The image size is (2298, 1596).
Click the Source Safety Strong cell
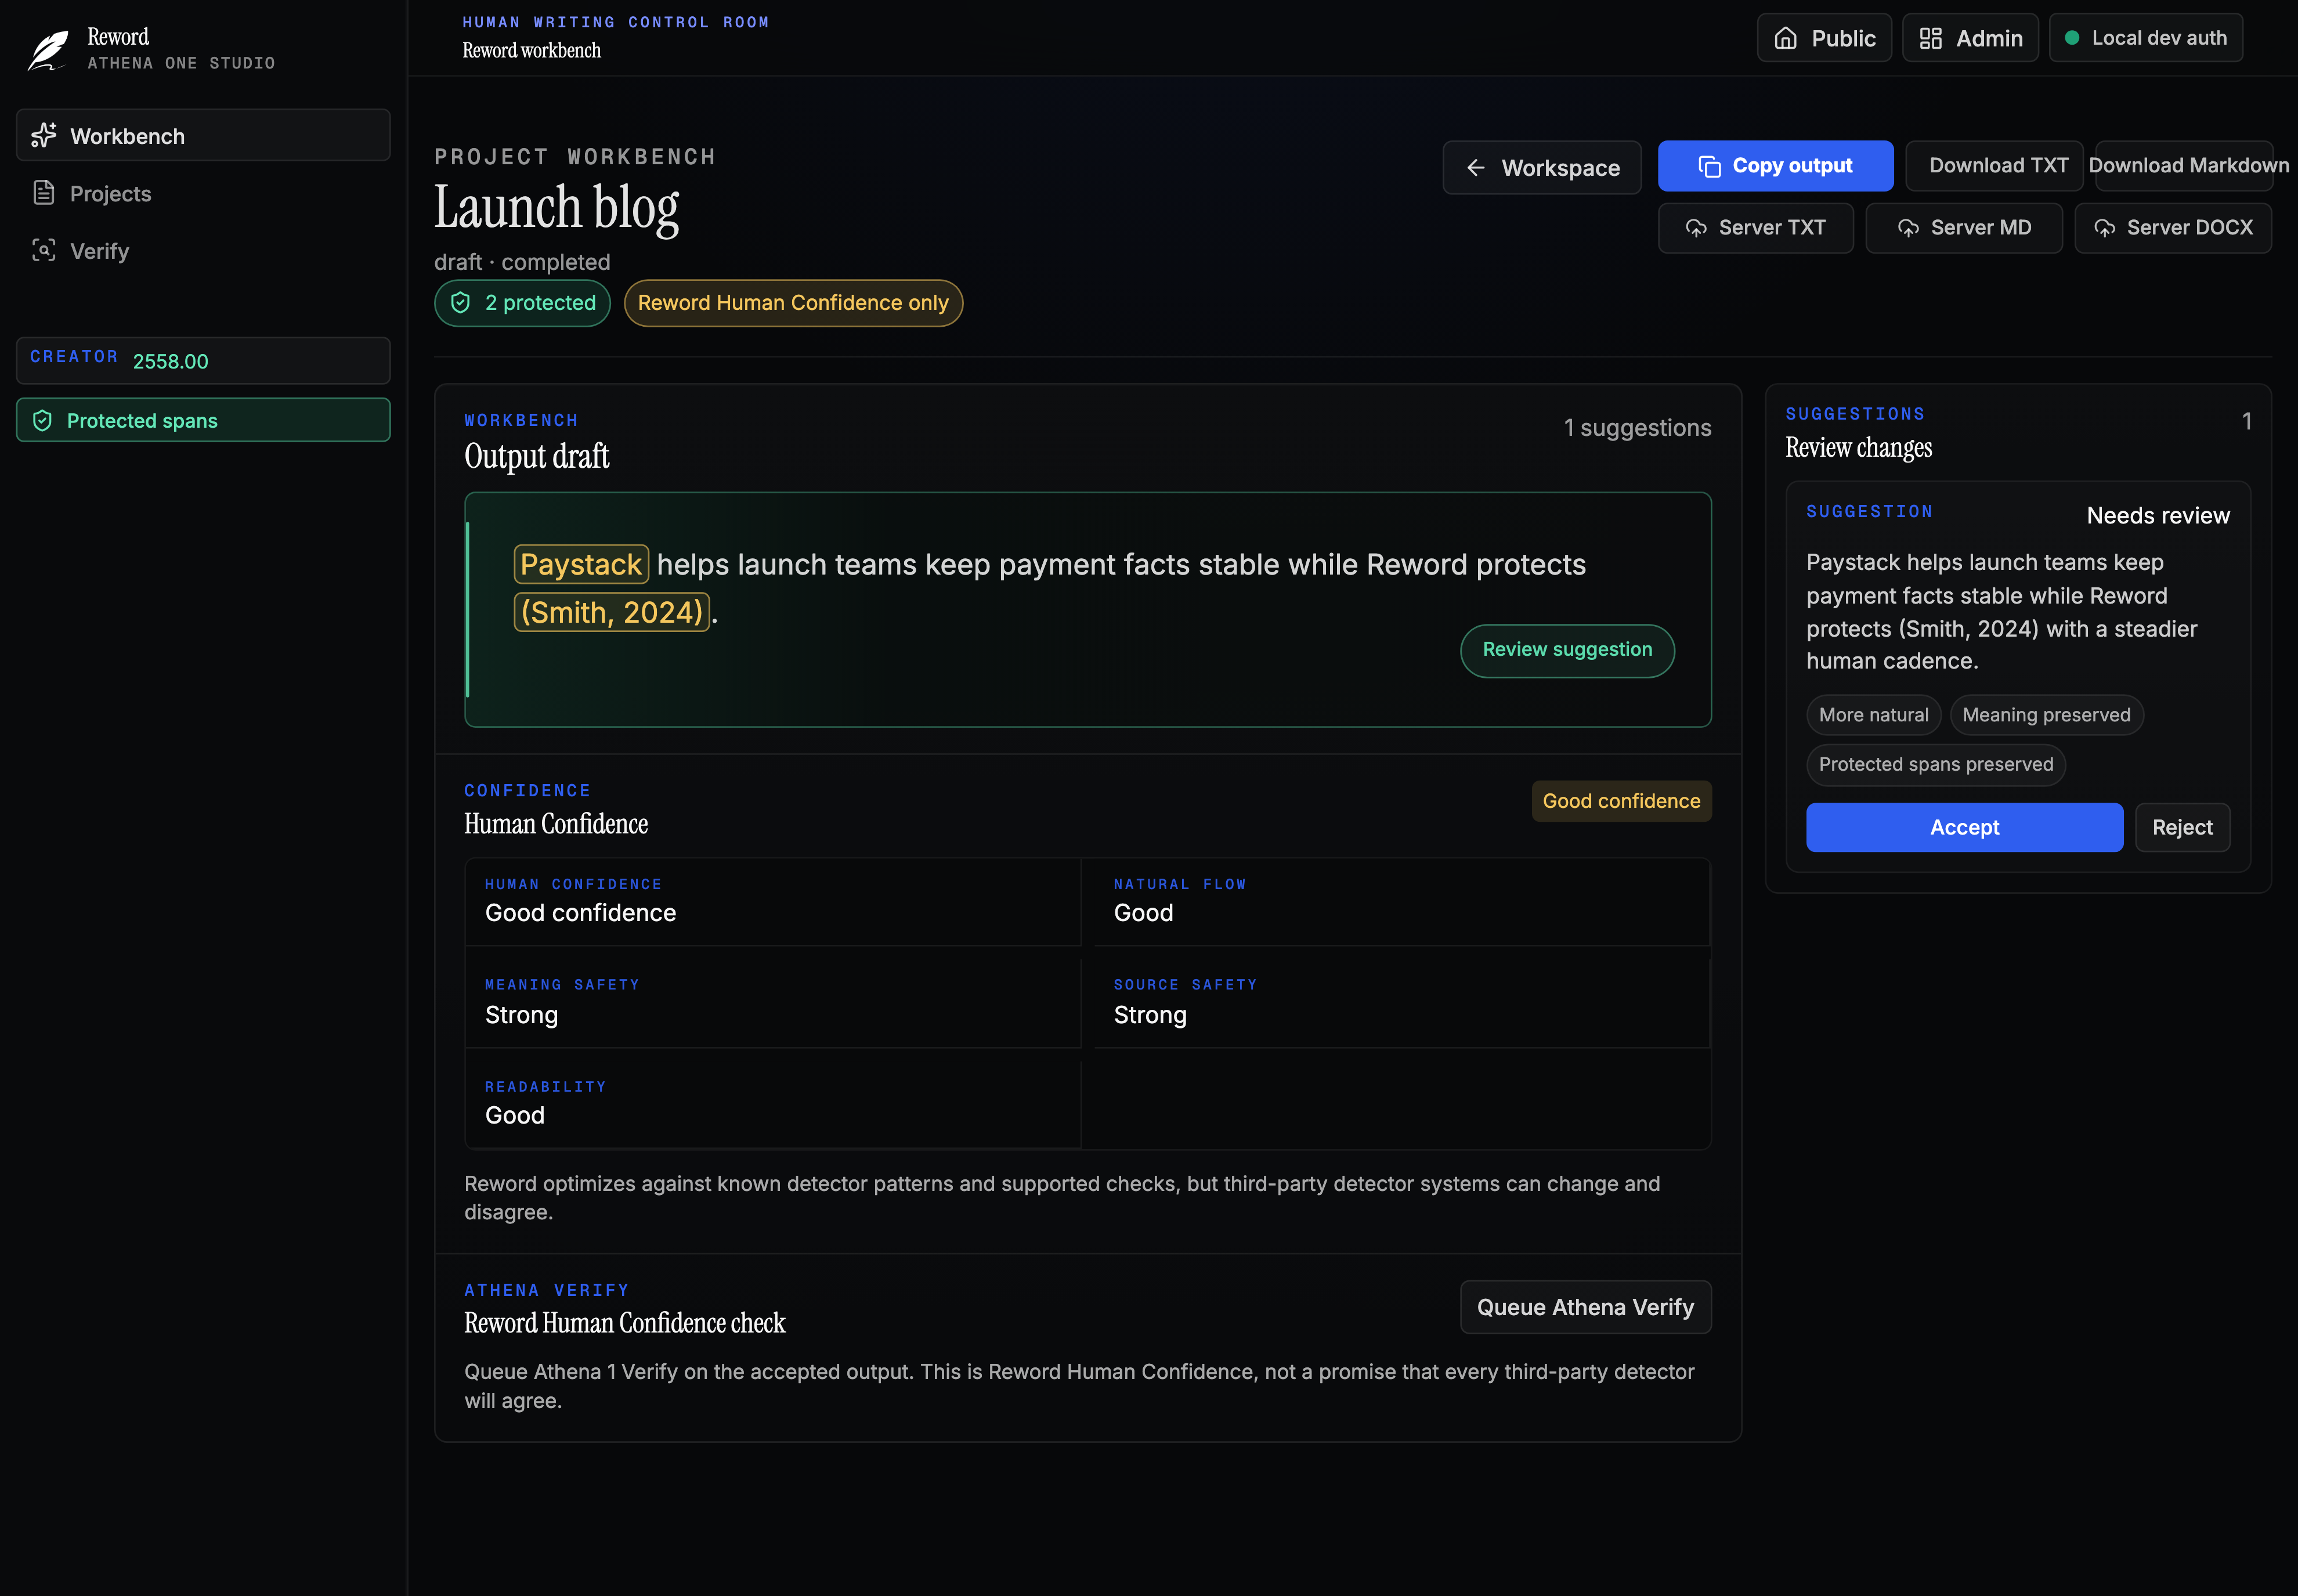(x=1402, y=1003)
